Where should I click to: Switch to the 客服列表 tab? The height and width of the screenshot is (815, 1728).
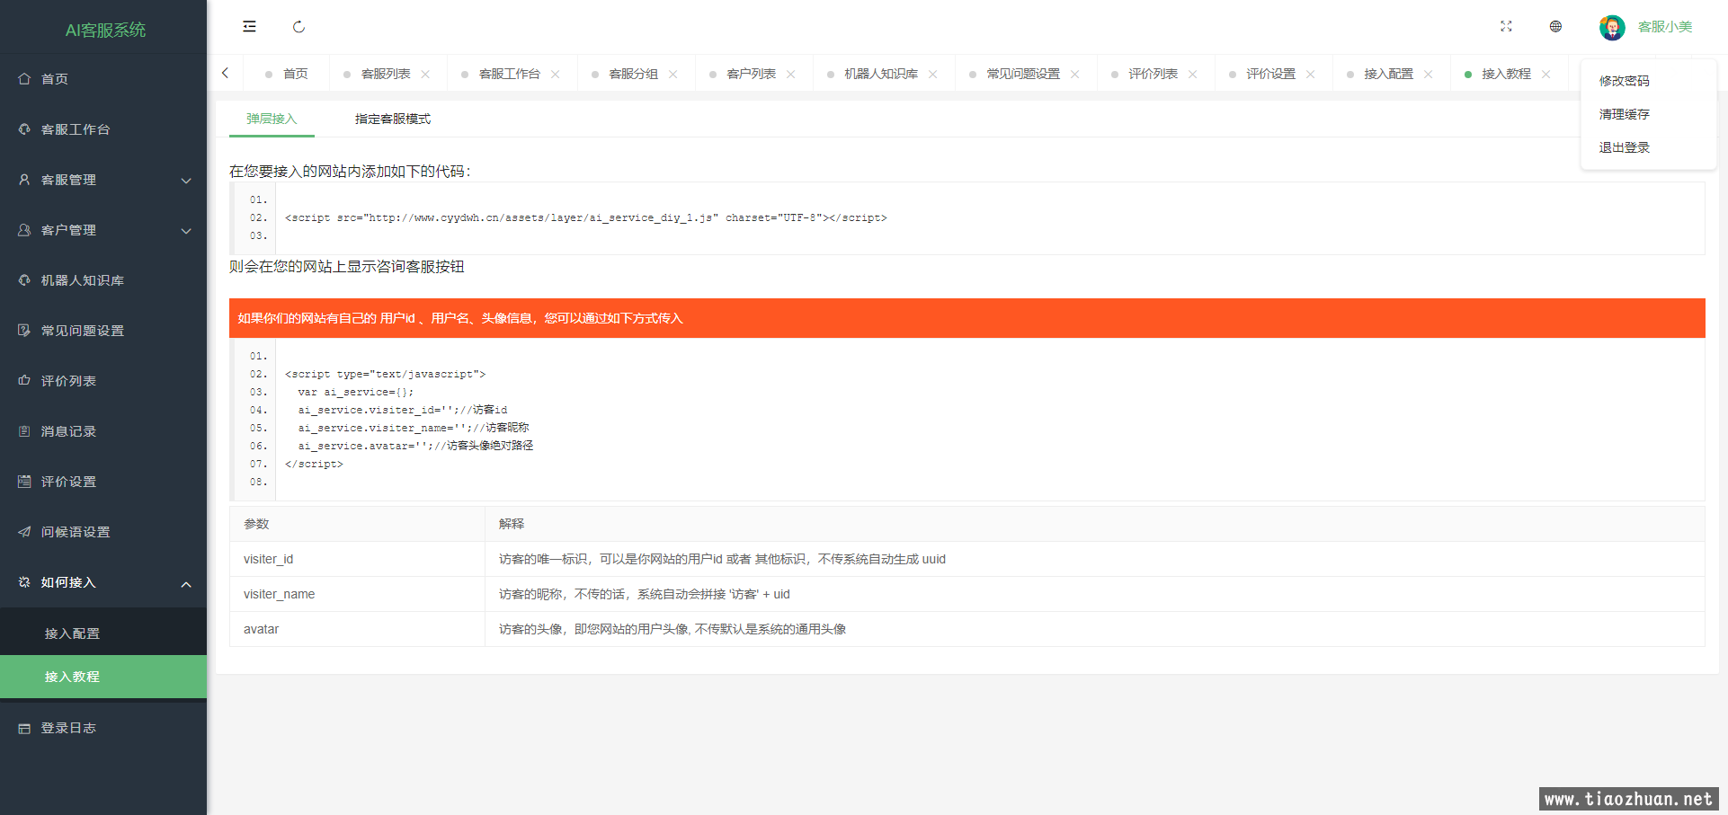[x=386, y=74]
